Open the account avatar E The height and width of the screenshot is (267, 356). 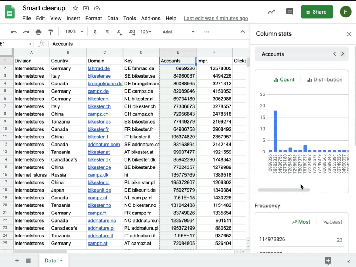point(346,12)
